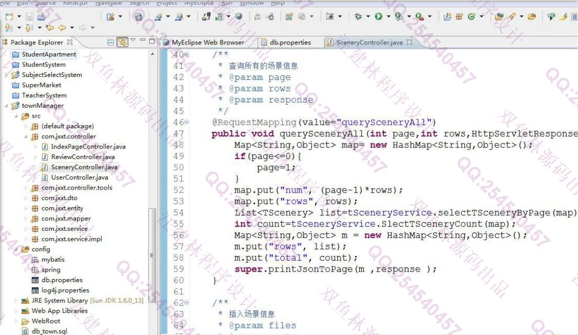578x335 pixels.
Task: Click "querySceneryAll" string in RequestMapping annotation
Action: pyautogui.click(x=384, y=122)
